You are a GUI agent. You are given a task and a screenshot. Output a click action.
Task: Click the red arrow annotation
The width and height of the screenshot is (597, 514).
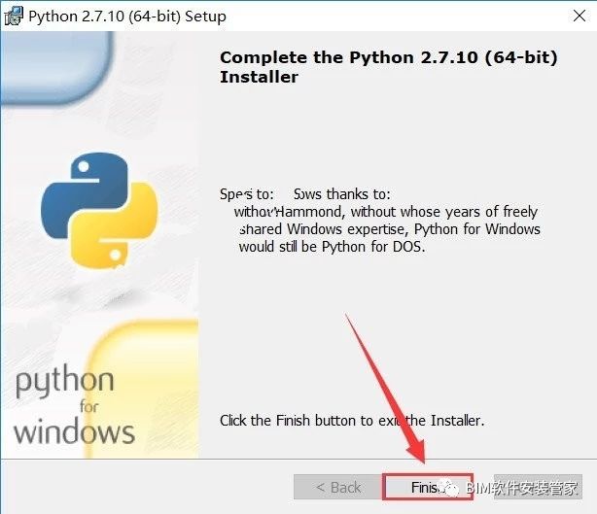(384, 388)
